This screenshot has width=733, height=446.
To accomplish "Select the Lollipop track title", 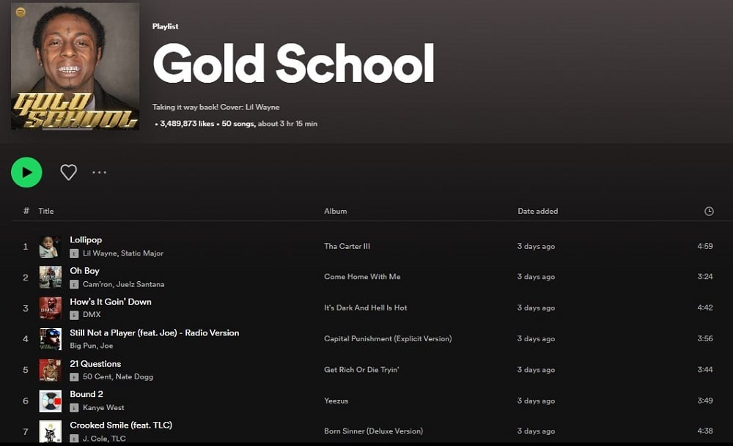I will point(86,239).
